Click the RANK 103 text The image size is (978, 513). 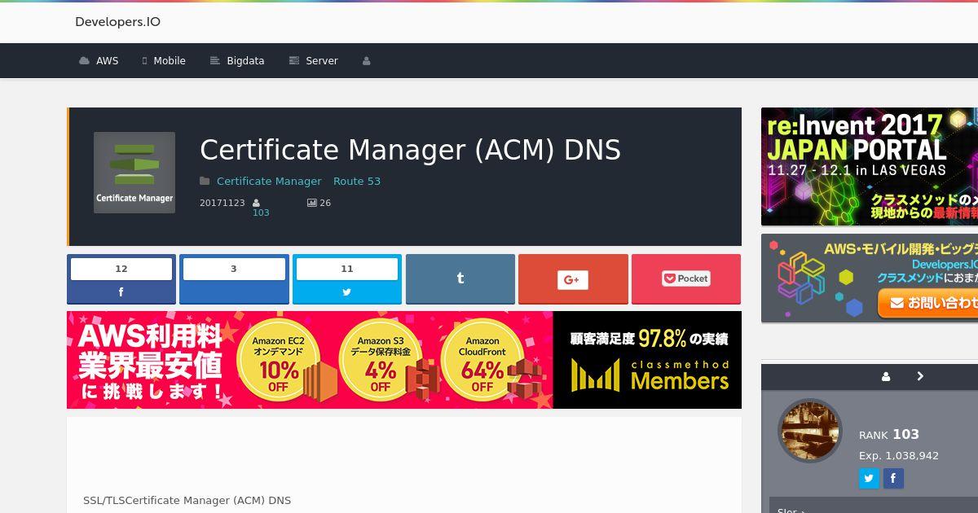tap(889, 434)
